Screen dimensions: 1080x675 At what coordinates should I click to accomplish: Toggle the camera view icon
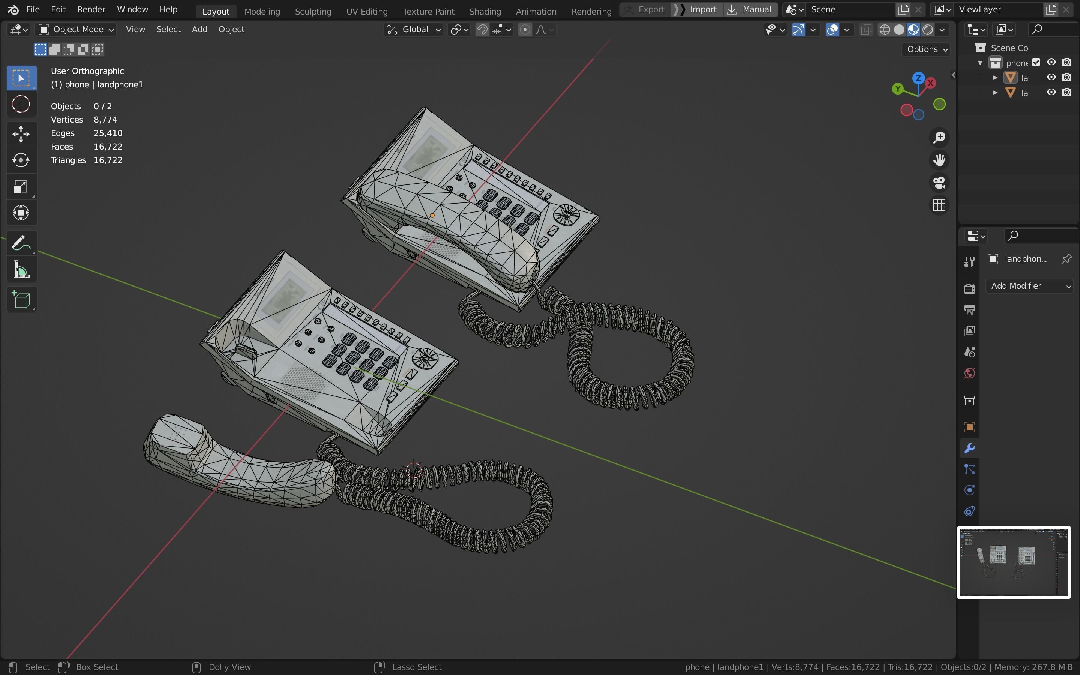(939, 183)
